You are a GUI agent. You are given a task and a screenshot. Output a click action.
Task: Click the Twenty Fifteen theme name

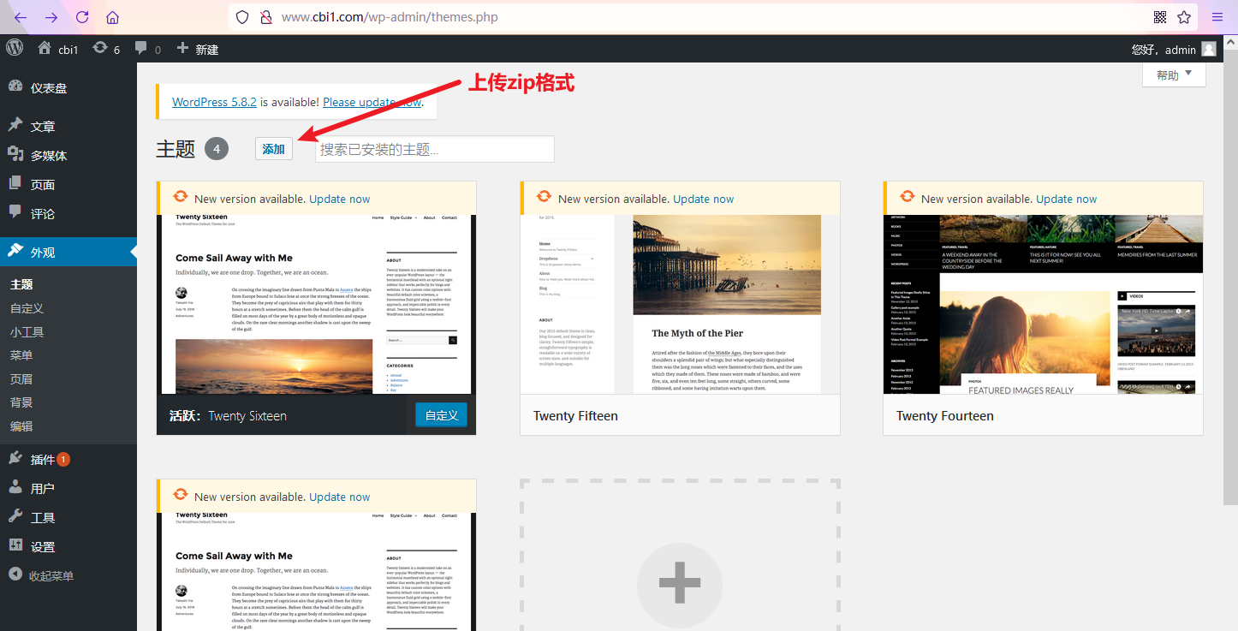(575, 415)
